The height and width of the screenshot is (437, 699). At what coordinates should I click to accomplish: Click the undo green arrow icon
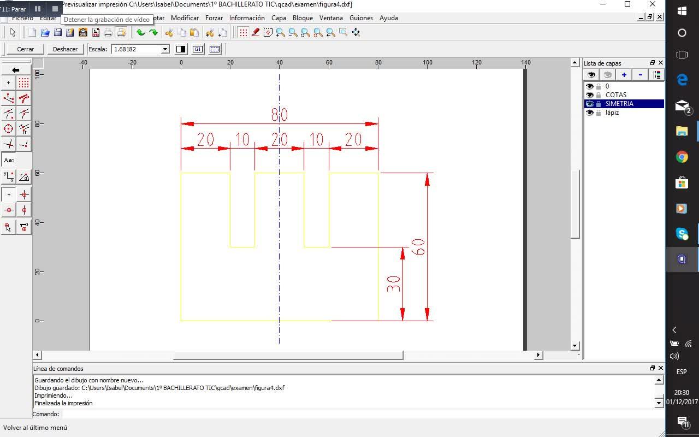pyautogui.click(x=140, y=33)
